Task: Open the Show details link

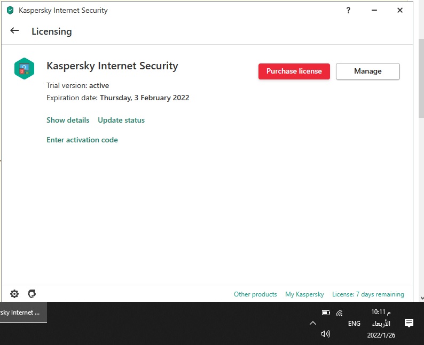Action: coord(68,120)
